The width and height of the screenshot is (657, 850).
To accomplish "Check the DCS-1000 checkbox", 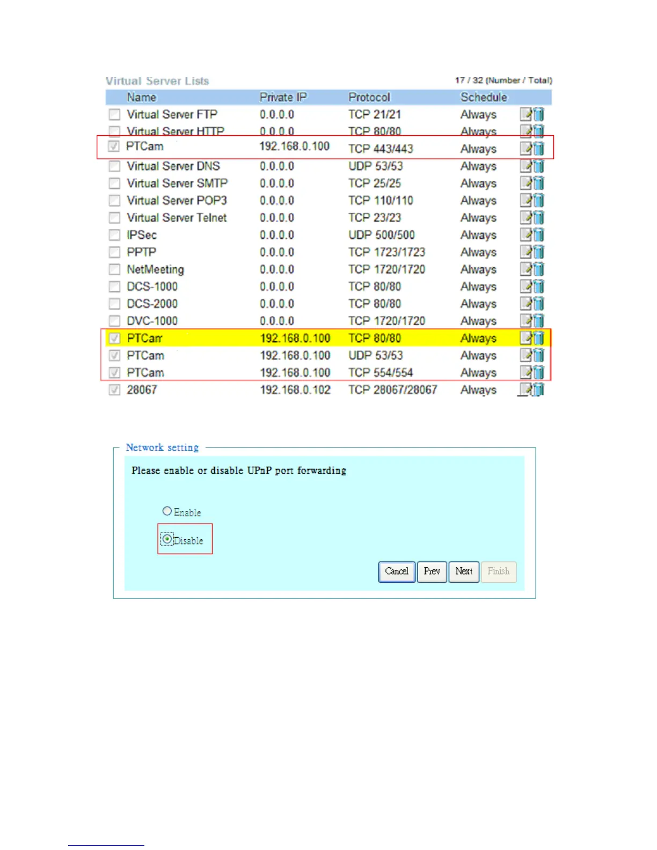I will pyautogui.click(x=114, y=286).
